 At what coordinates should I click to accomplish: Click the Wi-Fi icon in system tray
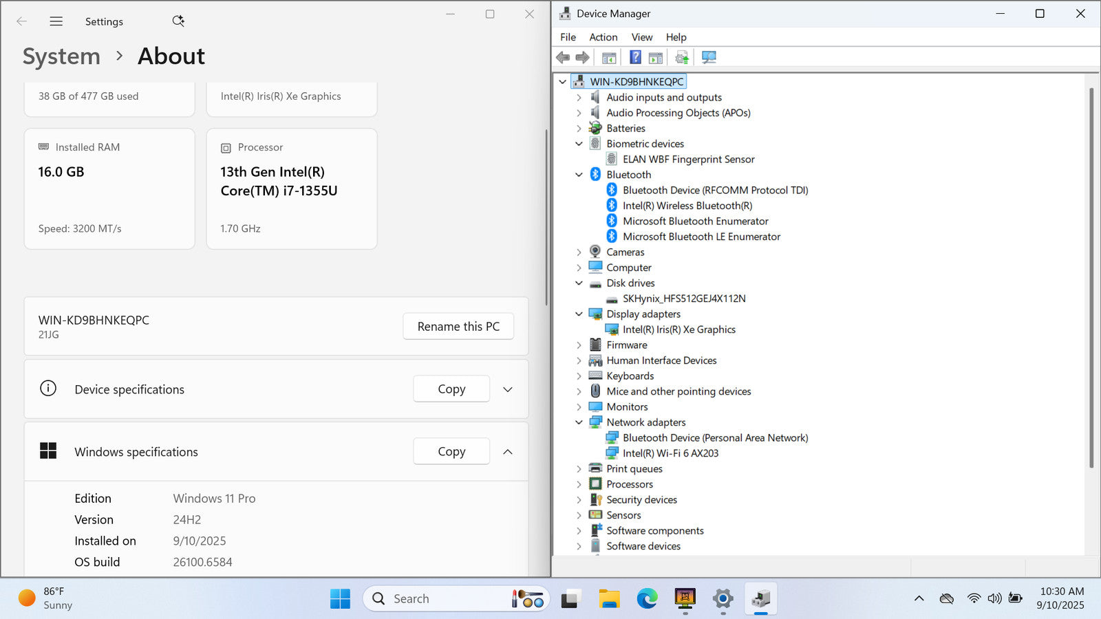pos(973,598)
